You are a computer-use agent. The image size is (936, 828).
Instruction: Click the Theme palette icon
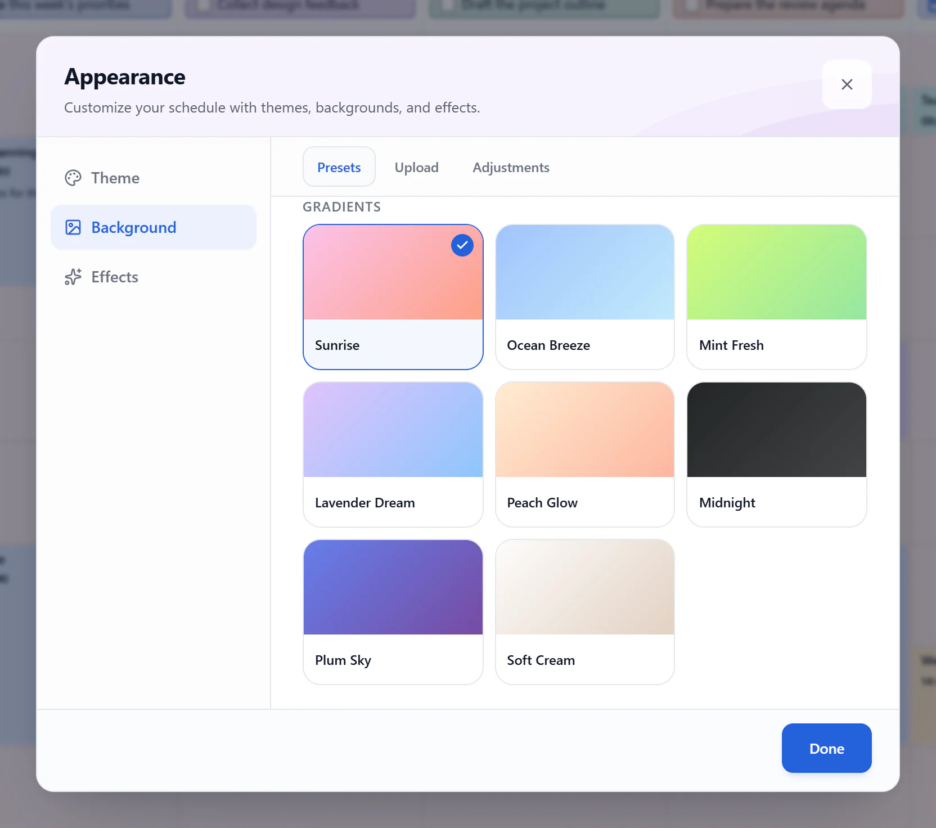[x=73, y=178]
